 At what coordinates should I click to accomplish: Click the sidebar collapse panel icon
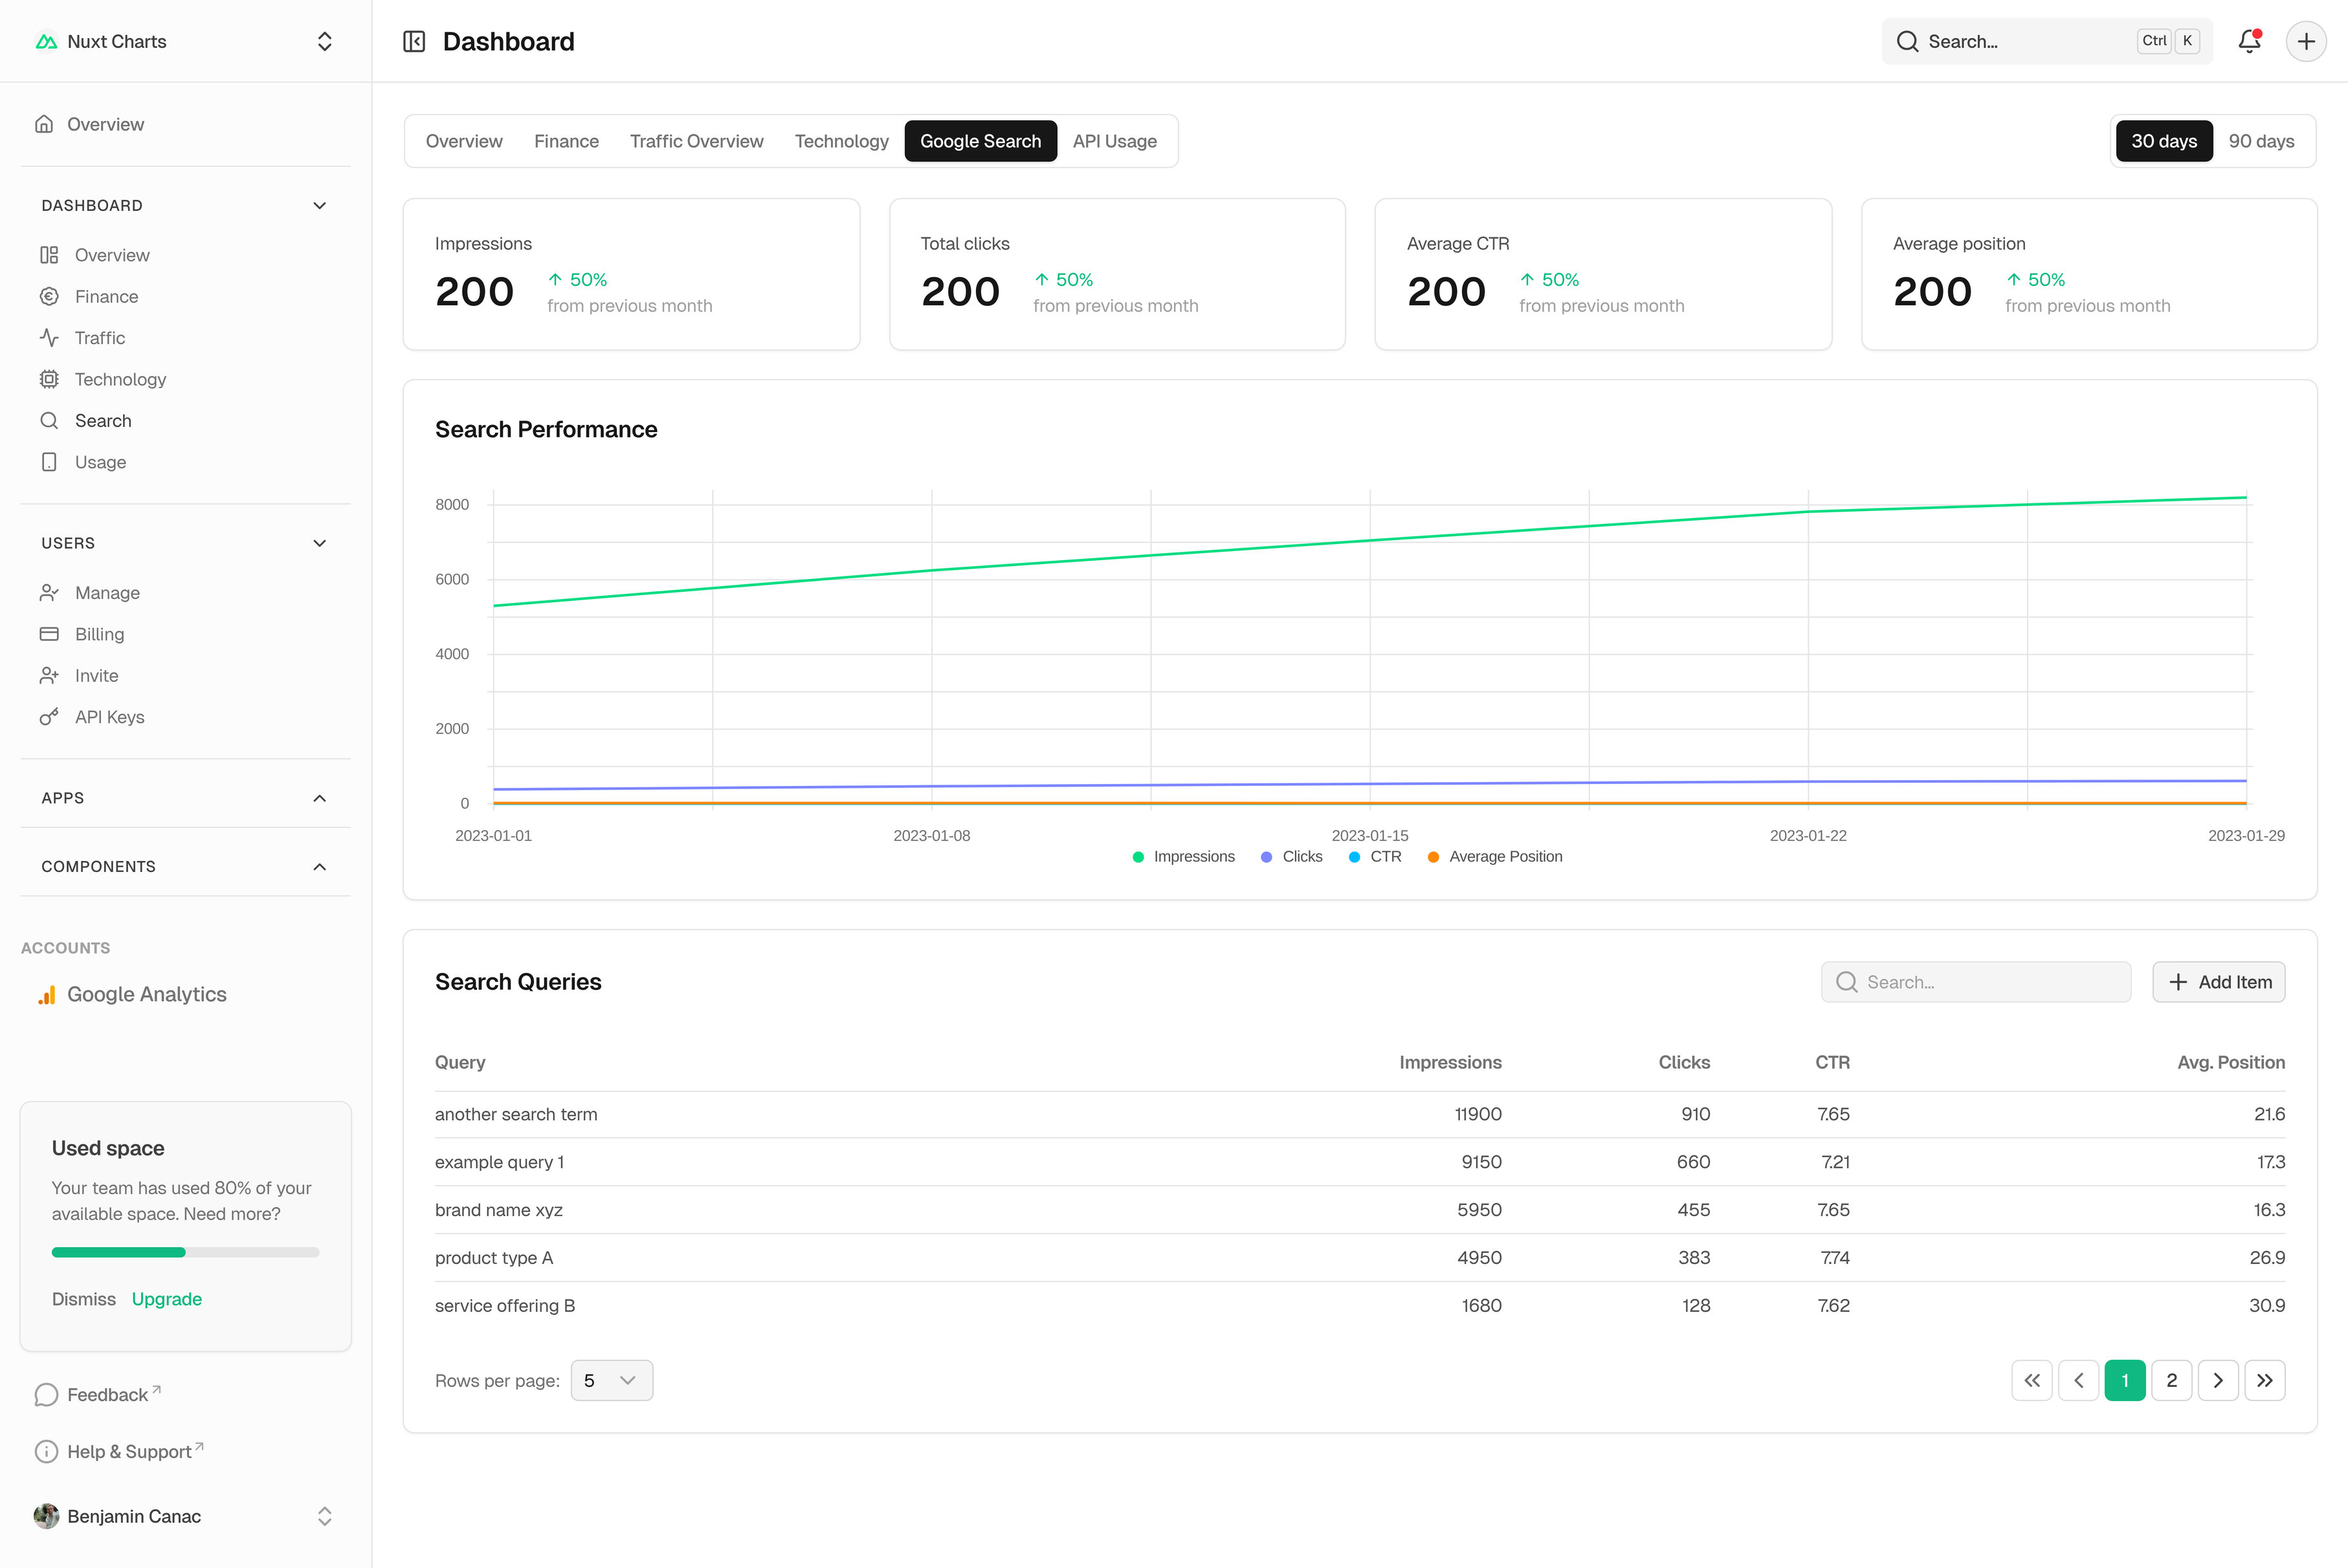414,41
